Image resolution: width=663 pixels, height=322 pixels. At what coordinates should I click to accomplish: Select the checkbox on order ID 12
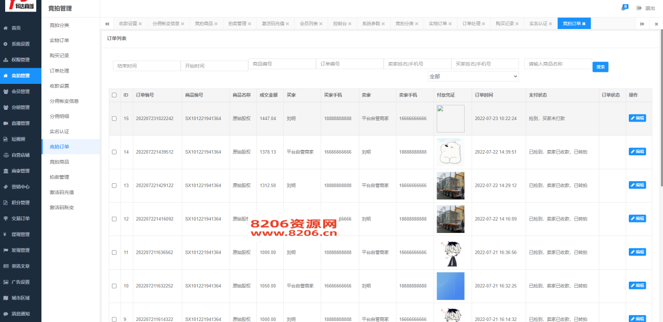(115, 218)
